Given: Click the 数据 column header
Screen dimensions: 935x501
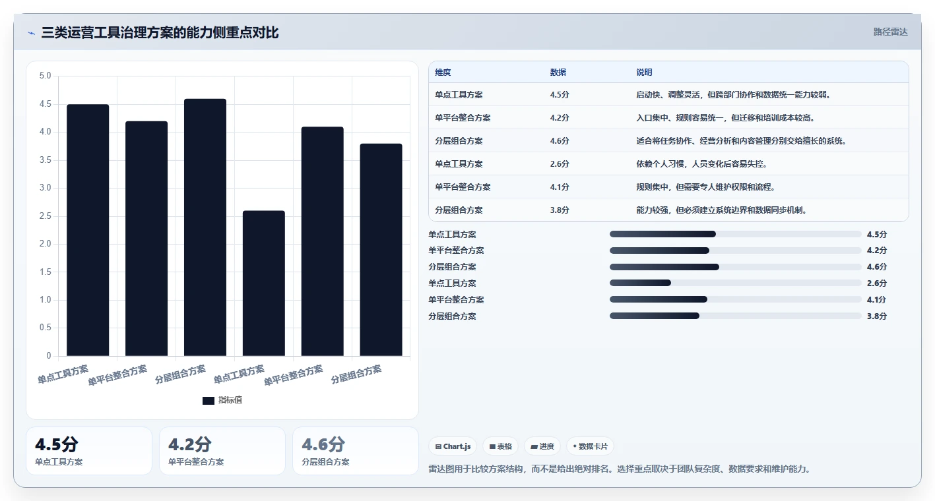Looking at the screenshot, I should click(558, 73).
